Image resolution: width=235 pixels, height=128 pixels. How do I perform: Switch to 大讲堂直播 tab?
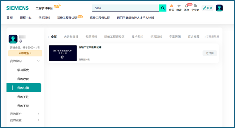(71, 37)
